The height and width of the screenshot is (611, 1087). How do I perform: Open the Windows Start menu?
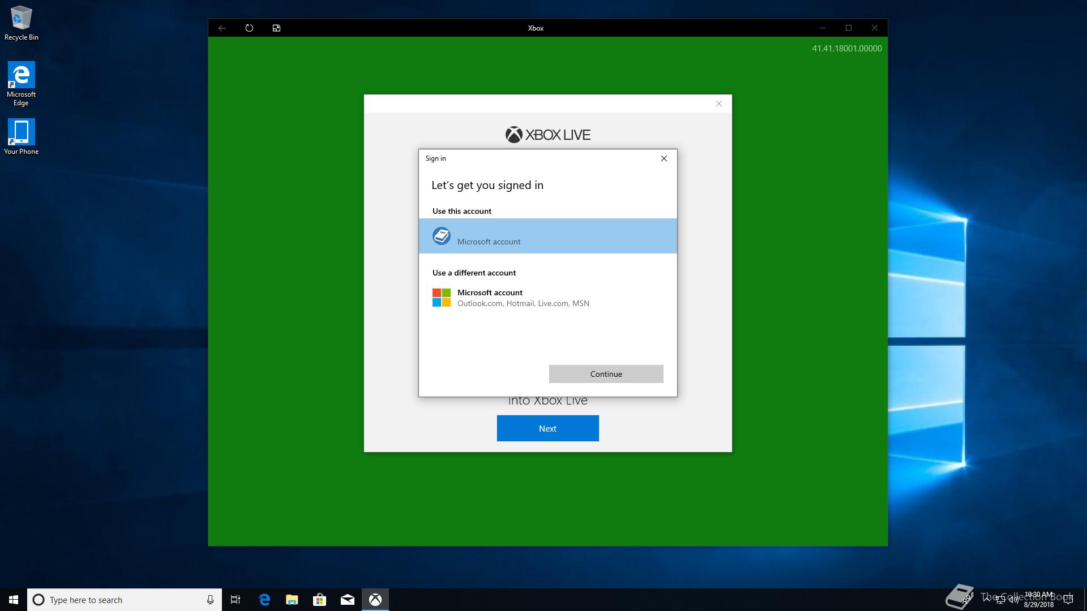[x=14, y=600]
